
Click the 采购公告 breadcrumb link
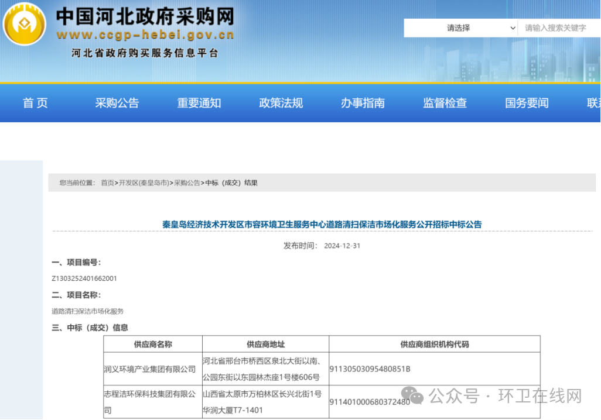(187, 183)
